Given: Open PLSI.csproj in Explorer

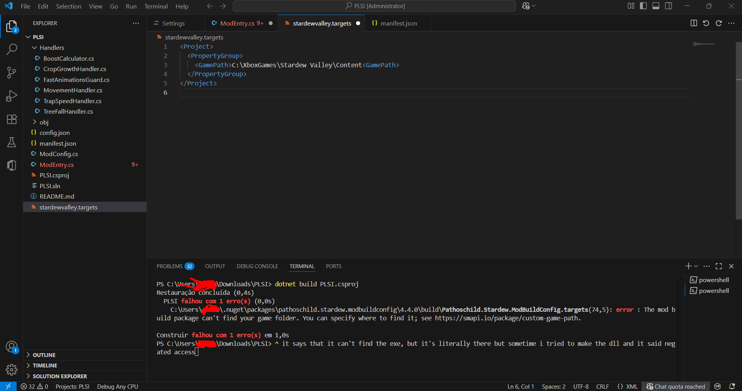Looking at the screenshot, I should (x=85, y=175).
